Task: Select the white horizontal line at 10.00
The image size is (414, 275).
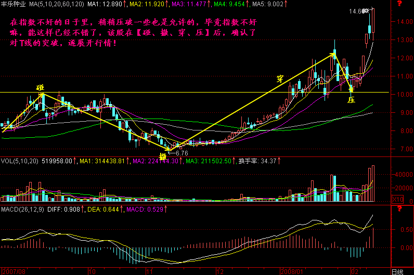Action: 208,93
